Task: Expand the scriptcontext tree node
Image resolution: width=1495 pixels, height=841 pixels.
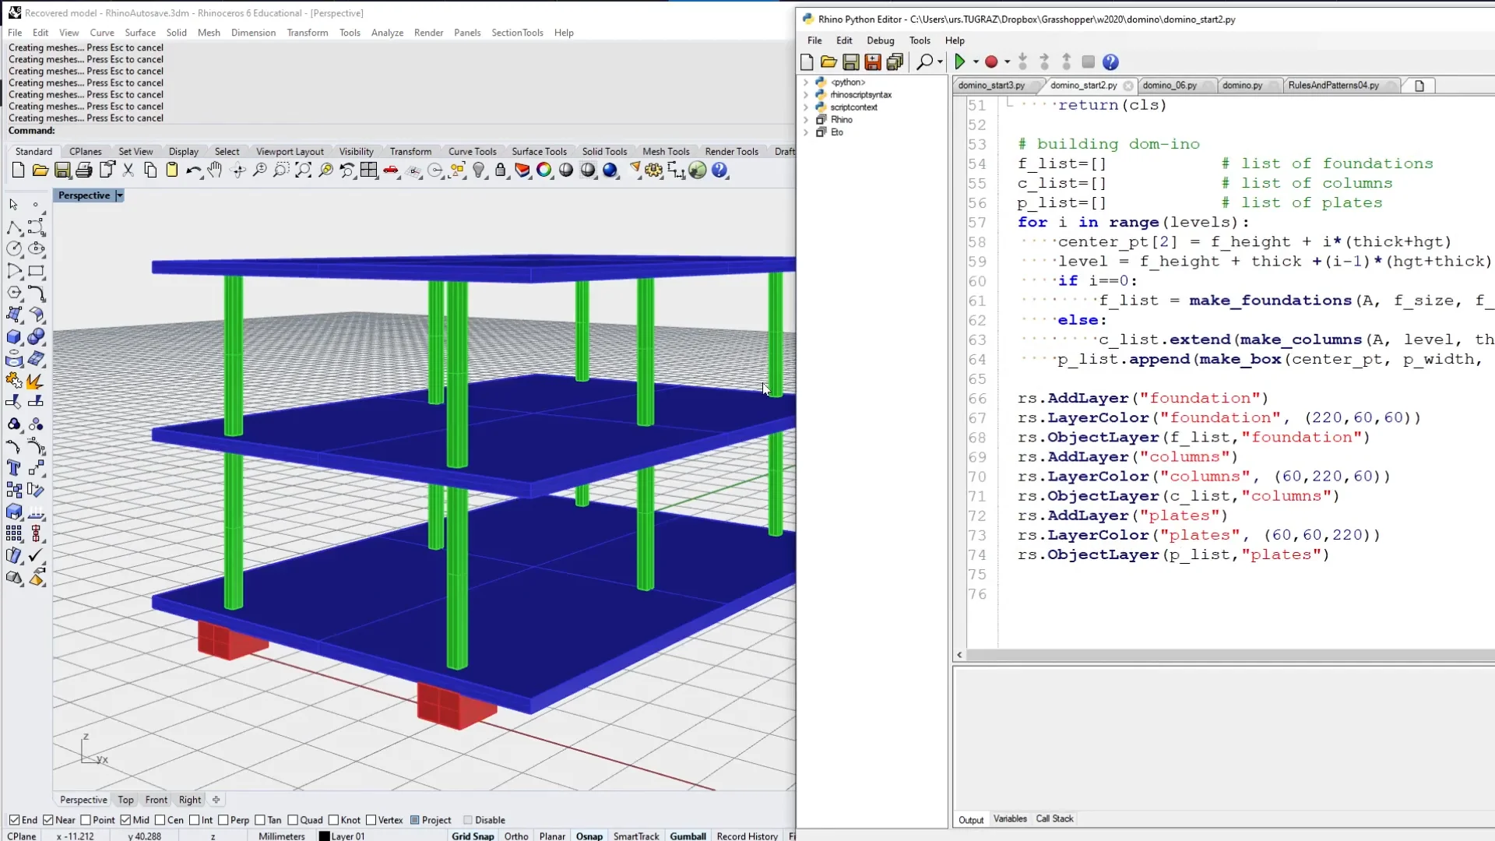Action: click(806, 107)
